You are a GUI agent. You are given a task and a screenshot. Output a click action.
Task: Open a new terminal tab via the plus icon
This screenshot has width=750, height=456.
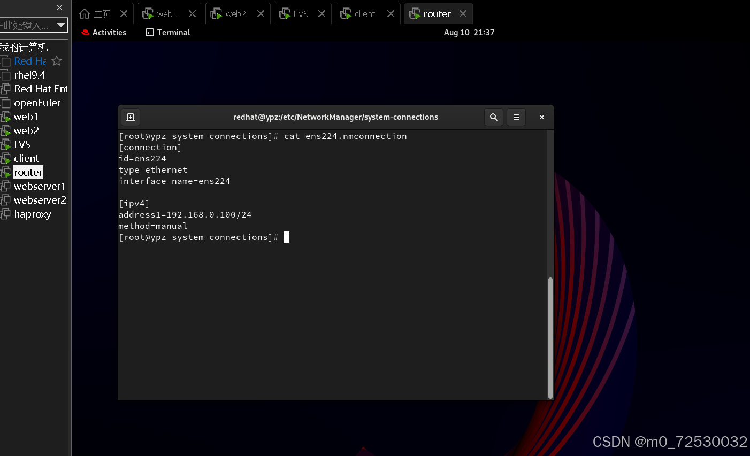point(131,117)
